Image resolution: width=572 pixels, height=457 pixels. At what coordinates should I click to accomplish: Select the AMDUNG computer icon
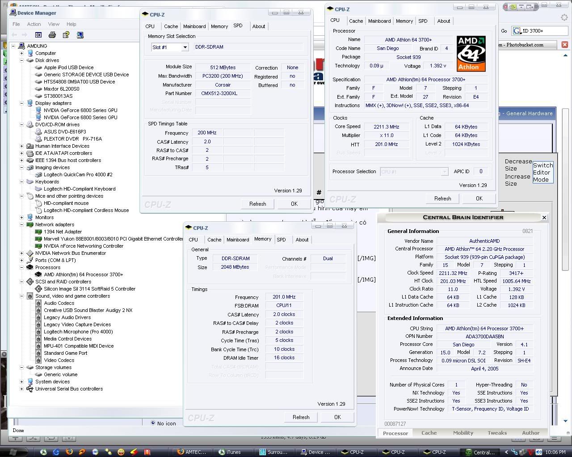pyautogui.click(x=21, y=46)
